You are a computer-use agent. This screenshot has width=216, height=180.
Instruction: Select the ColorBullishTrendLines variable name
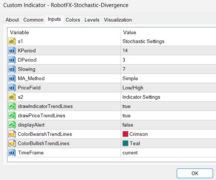(43, 143)
